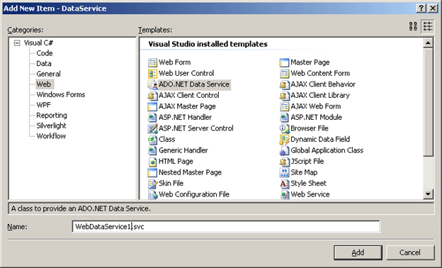Screen dimensions: 442x268
Task: Select the Master Page icon
Action: coord(284,62)
